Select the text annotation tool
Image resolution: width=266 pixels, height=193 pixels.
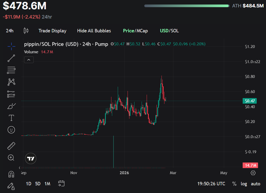tap(11, 118)
